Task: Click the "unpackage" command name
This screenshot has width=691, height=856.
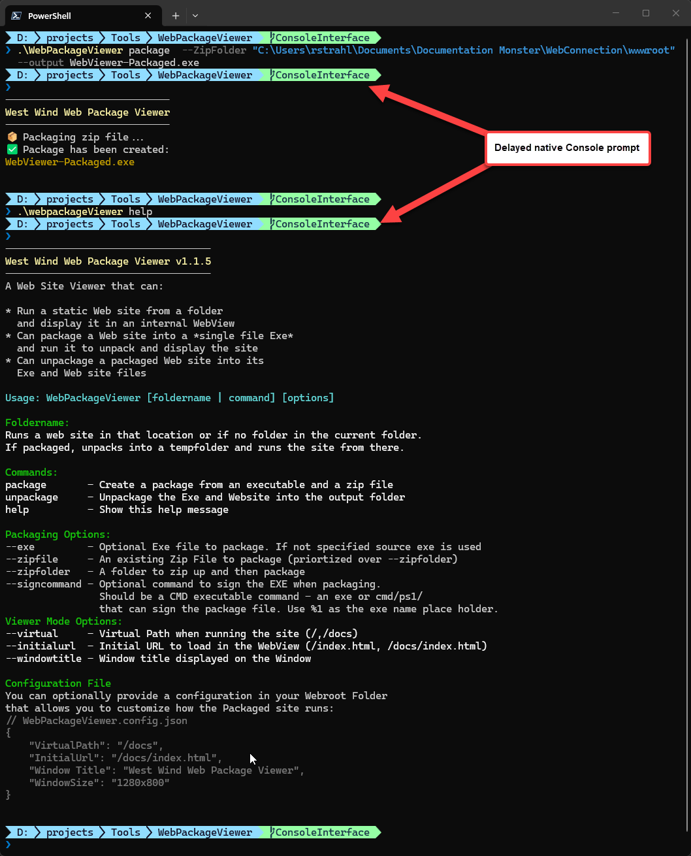Action: (x=31, y=497)
